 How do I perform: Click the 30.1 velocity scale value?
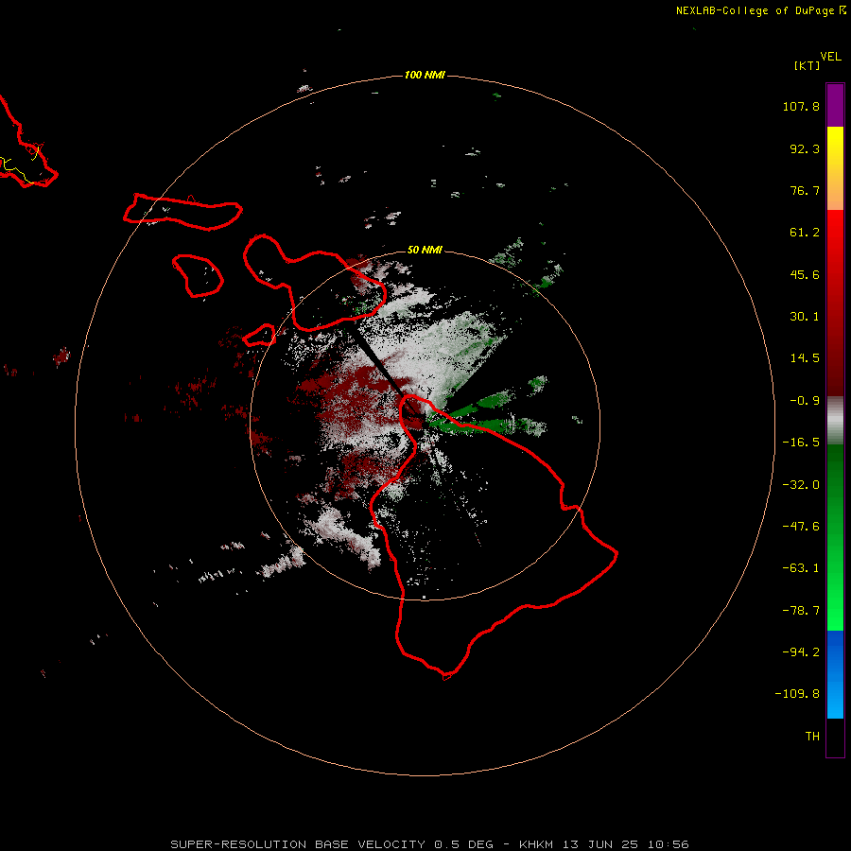pos(805,317)
